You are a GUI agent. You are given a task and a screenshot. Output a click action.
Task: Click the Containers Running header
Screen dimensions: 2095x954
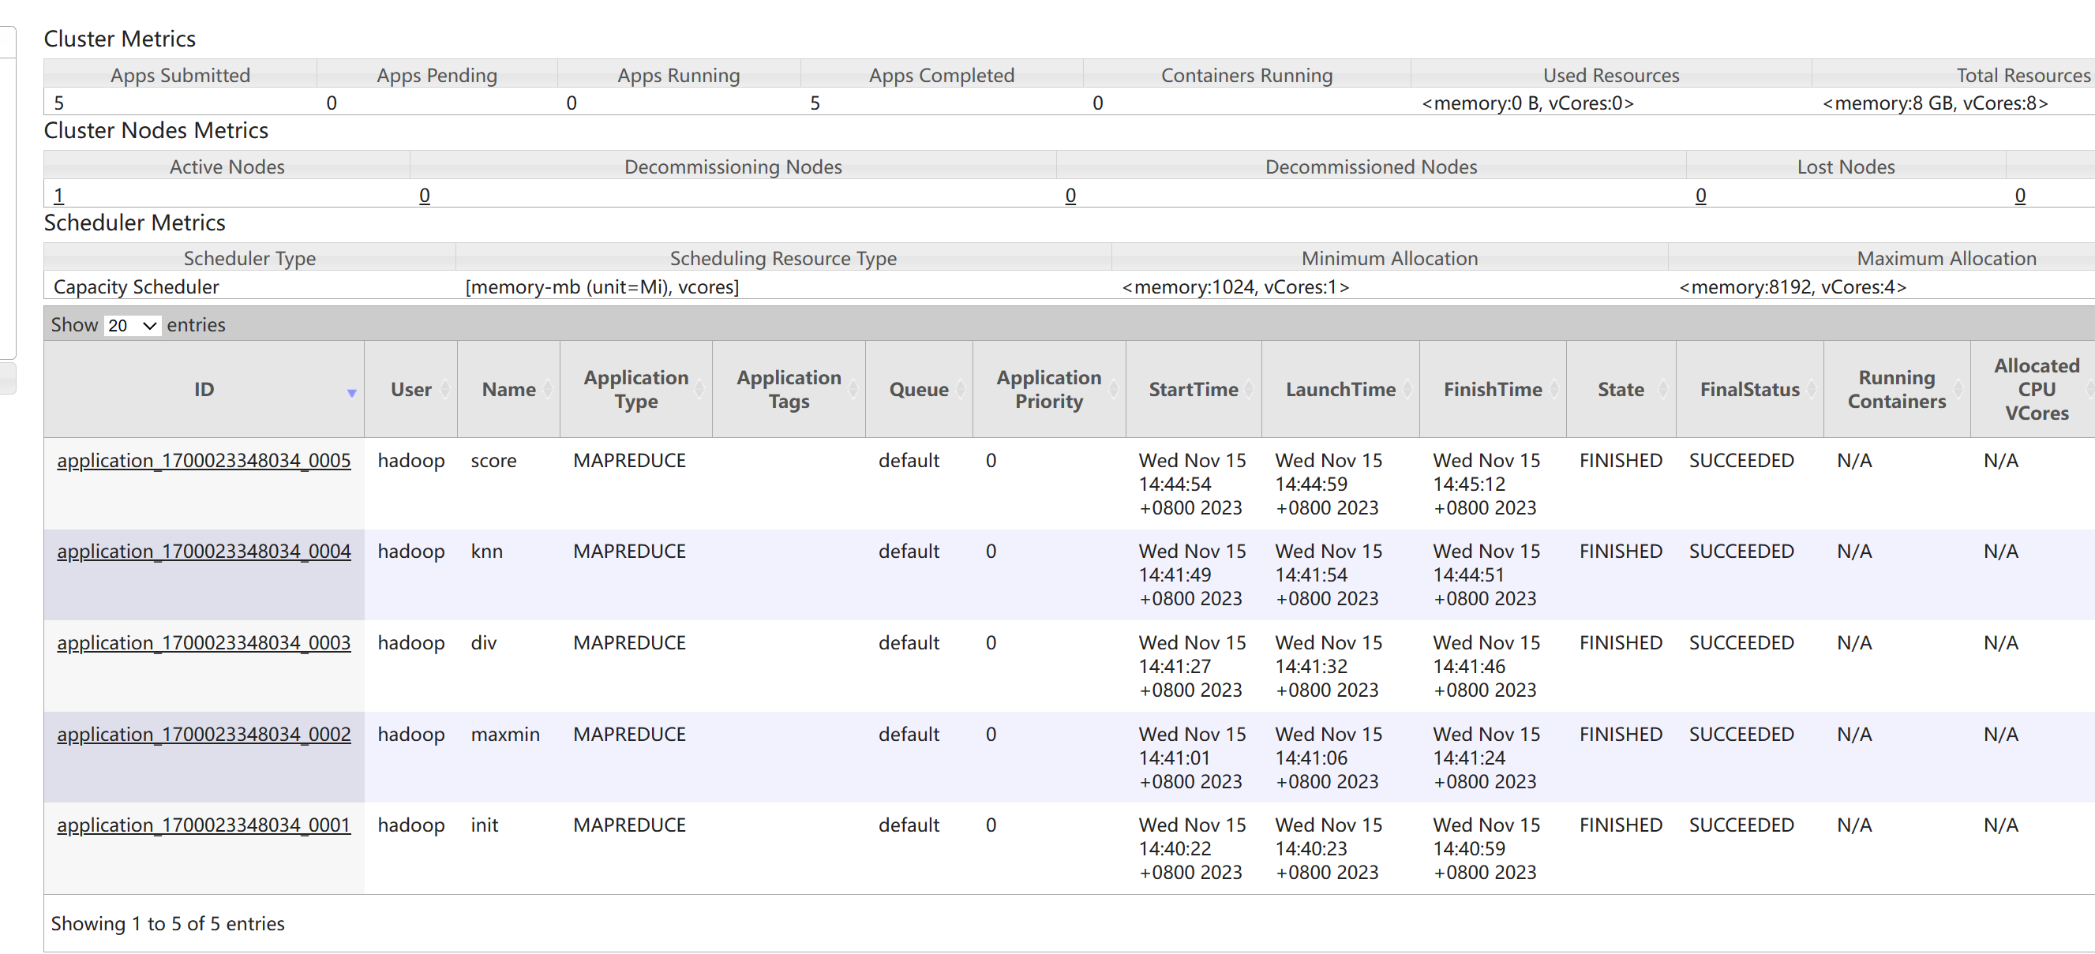[1246, 76]
